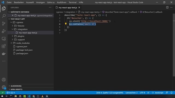Screen dimensions: 175x98
Task: Click cursor position Zeile 4, Spalte 5
Action: [110, 93]
